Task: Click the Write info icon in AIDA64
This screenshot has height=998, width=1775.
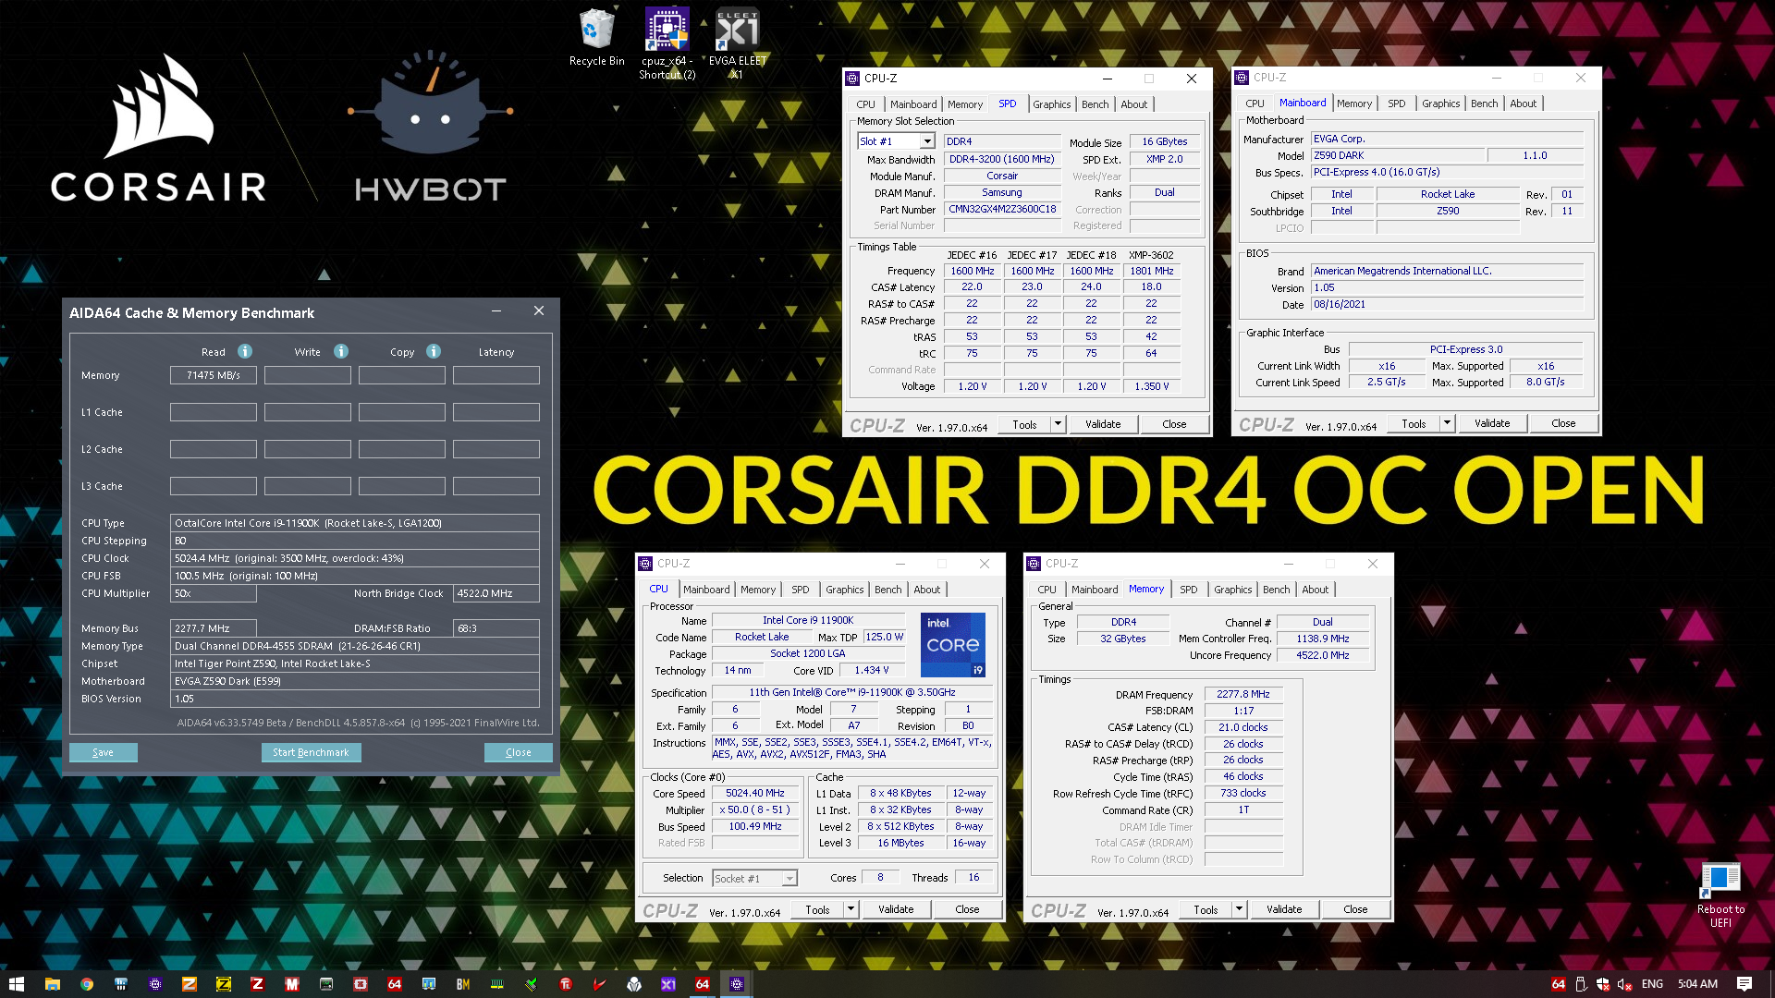Action: (341, 351)
